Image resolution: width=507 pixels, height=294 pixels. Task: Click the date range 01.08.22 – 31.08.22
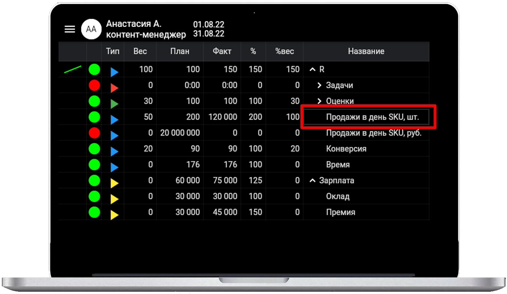pyautogui.click(x=208, y=29)
